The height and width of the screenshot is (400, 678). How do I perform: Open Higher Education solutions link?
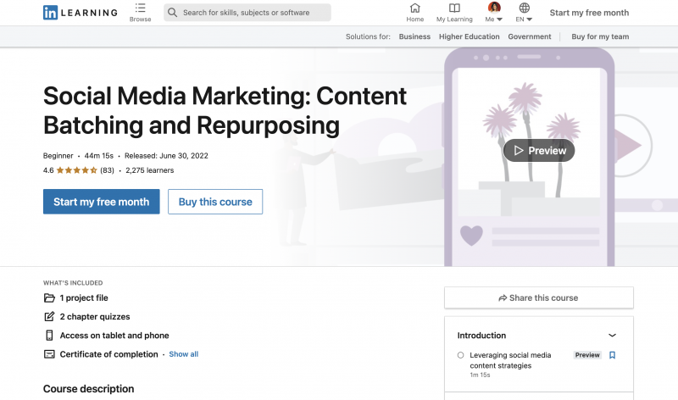(470, 36)
